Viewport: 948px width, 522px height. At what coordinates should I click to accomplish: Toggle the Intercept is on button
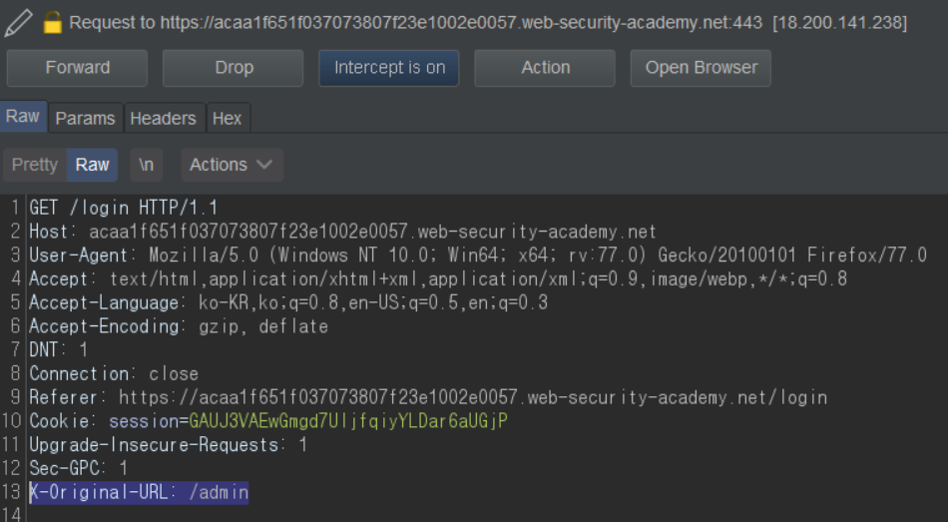point(389,68)
